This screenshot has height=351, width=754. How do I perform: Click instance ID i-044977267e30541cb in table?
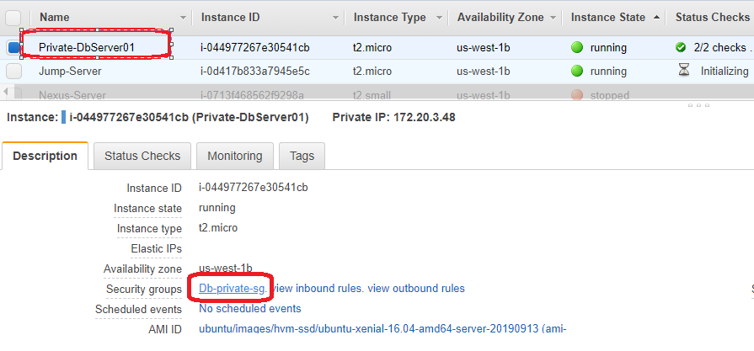[255, 47]
